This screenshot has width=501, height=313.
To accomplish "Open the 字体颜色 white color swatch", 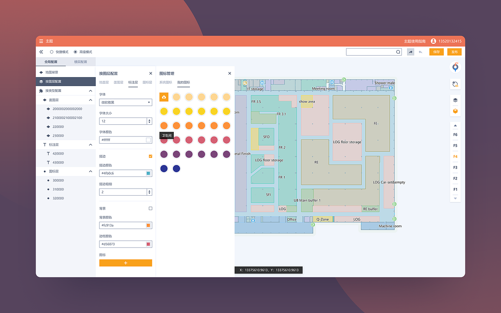I will [x=148, y=140].
